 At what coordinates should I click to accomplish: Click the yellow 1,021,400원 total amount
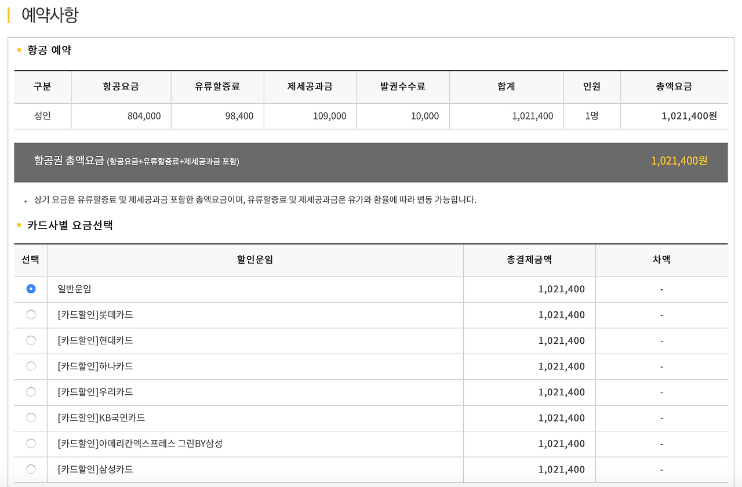coord(679,161)
